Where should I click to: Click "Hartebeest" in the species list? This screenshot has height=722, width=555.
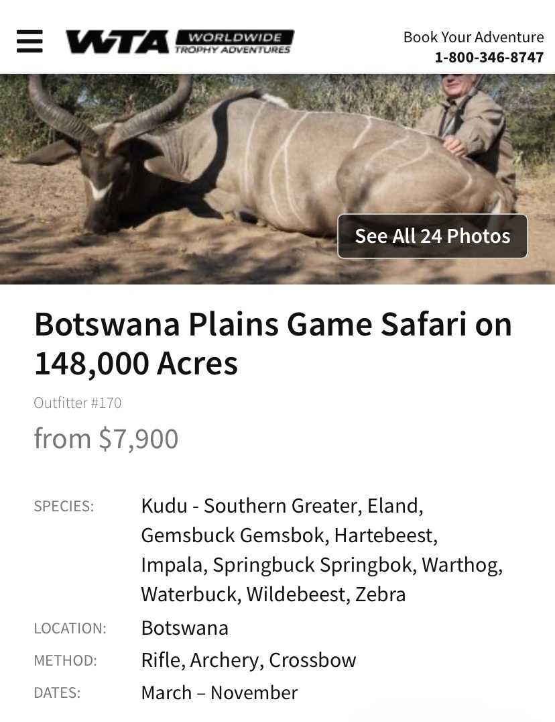385,535
